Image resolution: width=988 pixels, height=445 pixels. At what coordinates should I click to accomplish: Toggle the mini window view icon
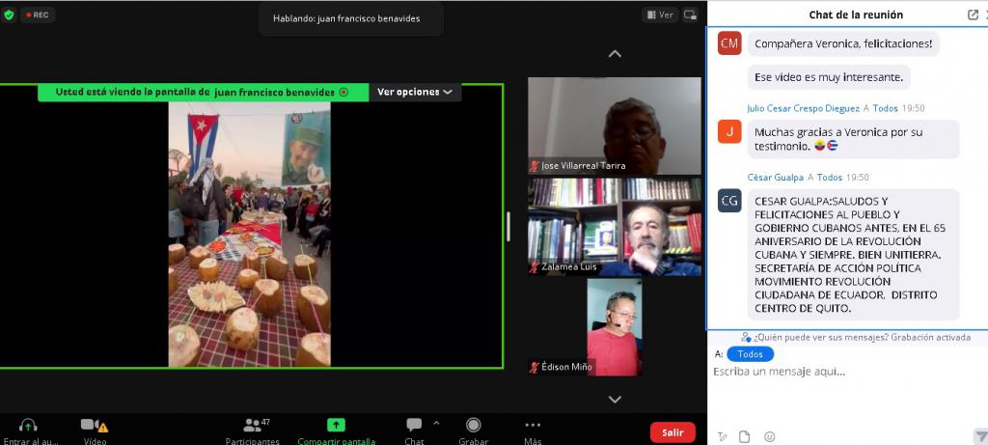(x=690, y=14)
